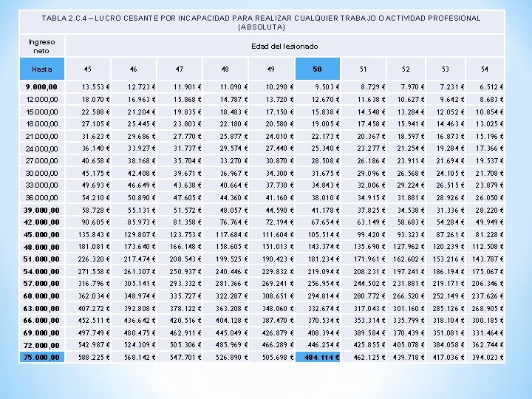Image resolution: width=532 pixels, height=399 pixels.
Task: Click the cell value 462.125 €
Action: coord(369,358)
